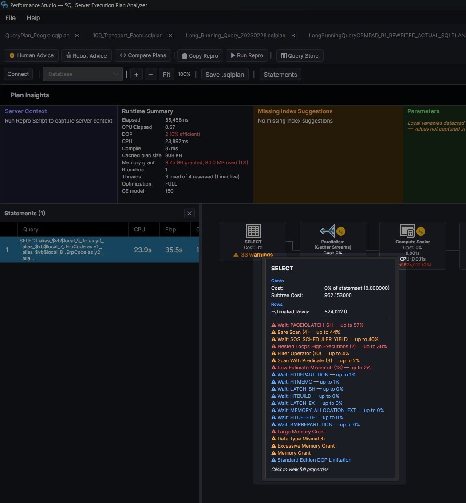Click the HTREPARTITION wait entry

coord(313,375)
